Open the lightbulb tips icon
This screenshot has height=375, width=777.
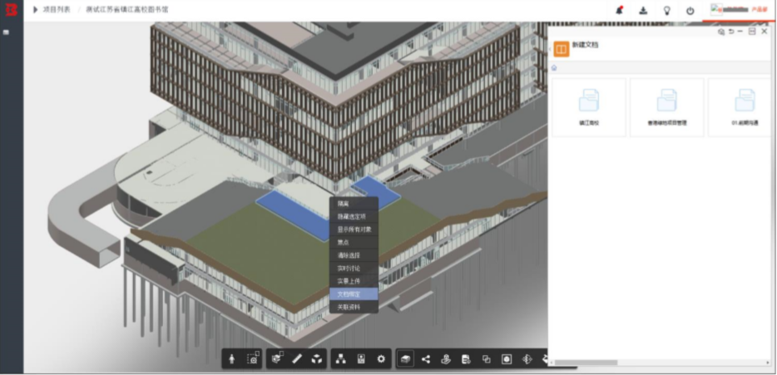tap(667, 11)
